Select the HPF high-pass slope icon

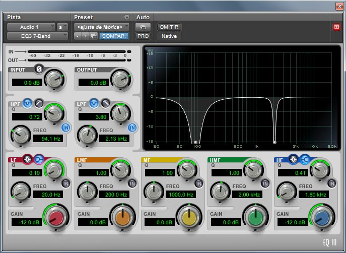pyautogui.click(x=38, y=103)
